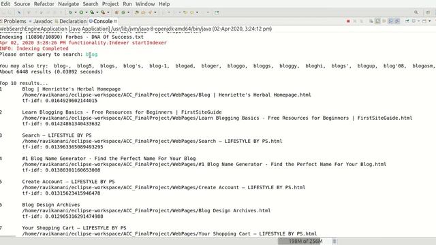
Task: Open the Run menu
Action: (127, 4)
